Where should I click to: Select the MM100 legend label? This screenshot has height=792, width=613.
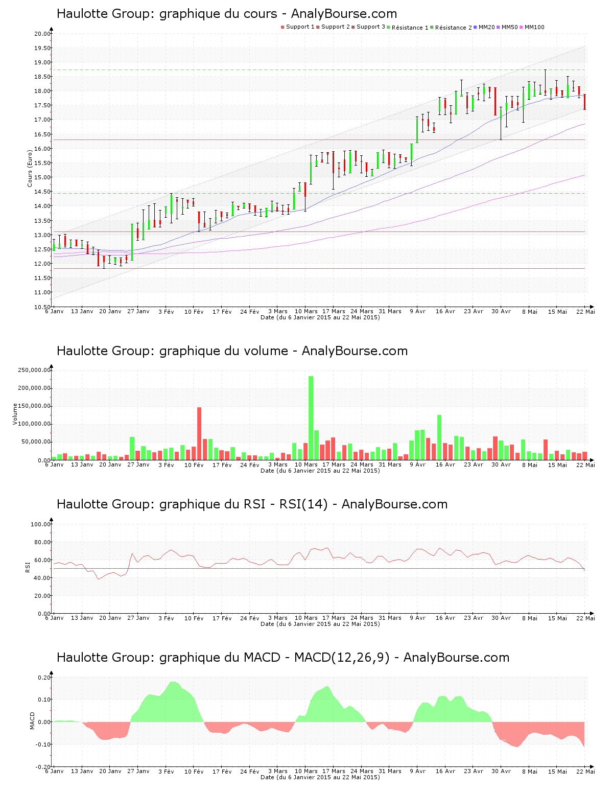(x=534, y=27)
